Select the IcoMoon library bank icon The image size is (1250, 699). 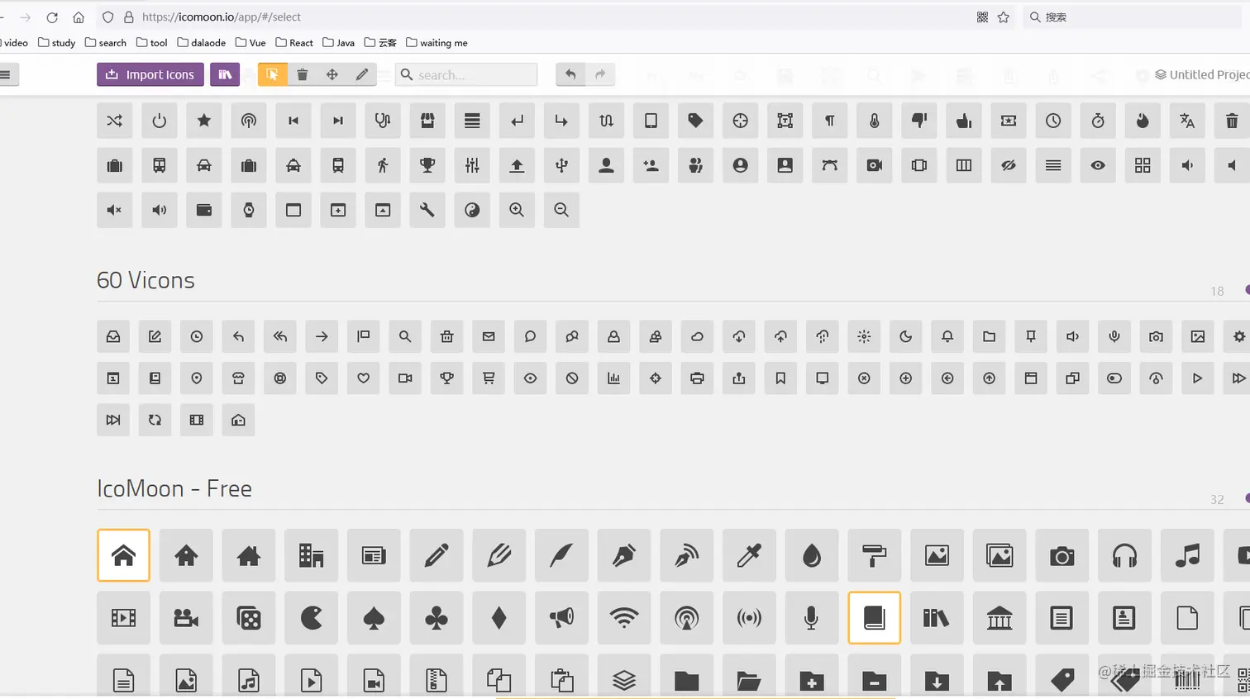coord(1000,617)
